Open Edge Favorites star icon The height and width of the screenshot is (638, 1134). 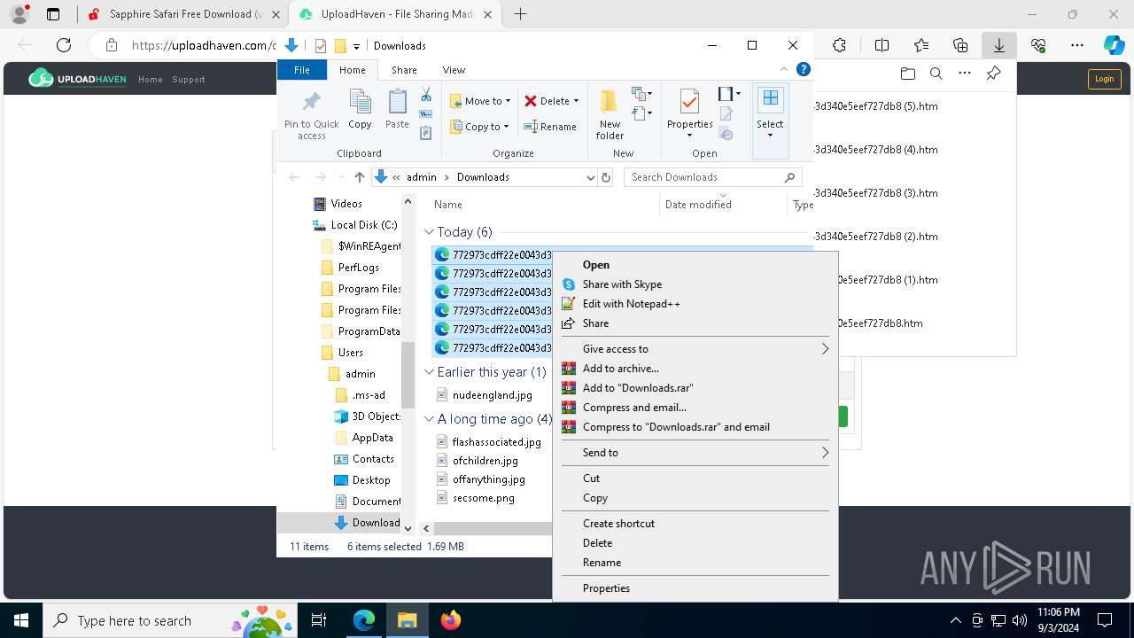[x=921, y=45]
